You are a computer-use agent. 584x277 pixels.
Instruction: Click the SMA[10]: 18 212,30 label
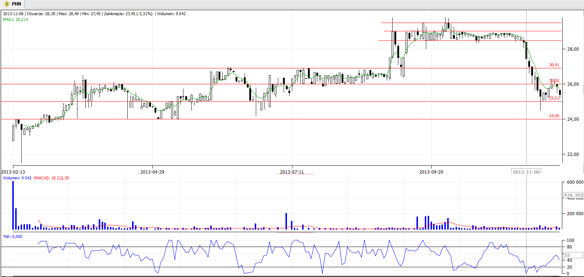click(x=51, y=178)
